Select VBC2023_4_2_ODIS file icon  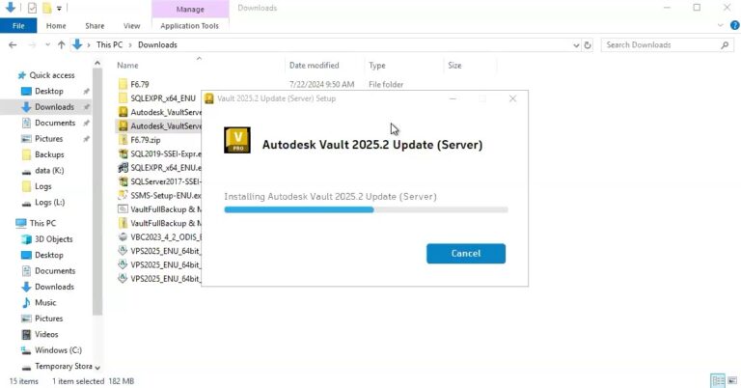coord(123,236)
